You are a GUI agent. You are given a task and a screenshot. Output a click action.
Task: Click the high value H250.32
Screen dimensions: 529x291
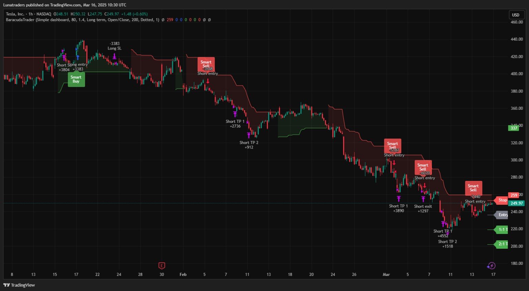(x=78, y=14)
